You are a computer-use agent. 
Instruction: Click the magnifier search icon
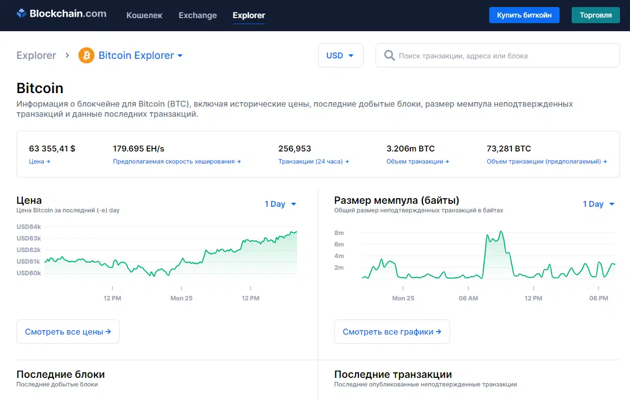(389, 55)
